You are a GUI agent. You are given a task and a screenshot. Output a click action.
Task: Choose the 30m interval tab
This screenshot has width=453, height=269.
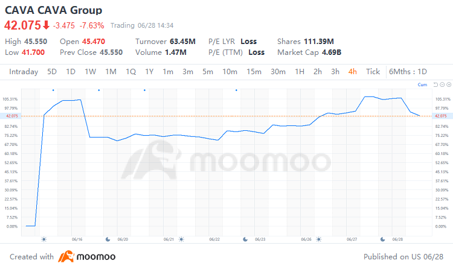coord(278,72)
